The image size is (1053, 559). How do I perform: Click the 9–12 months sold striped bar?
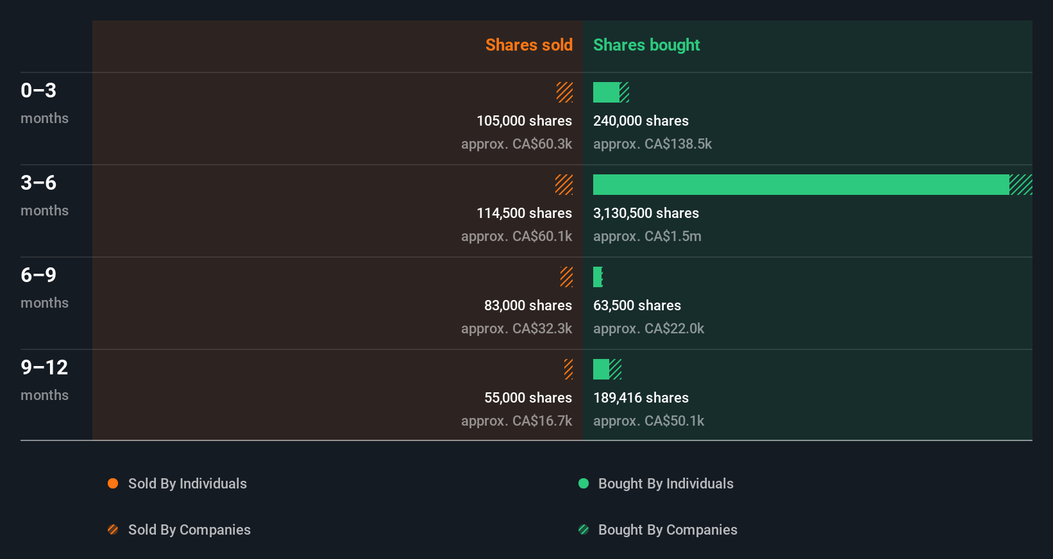[568, 369]
